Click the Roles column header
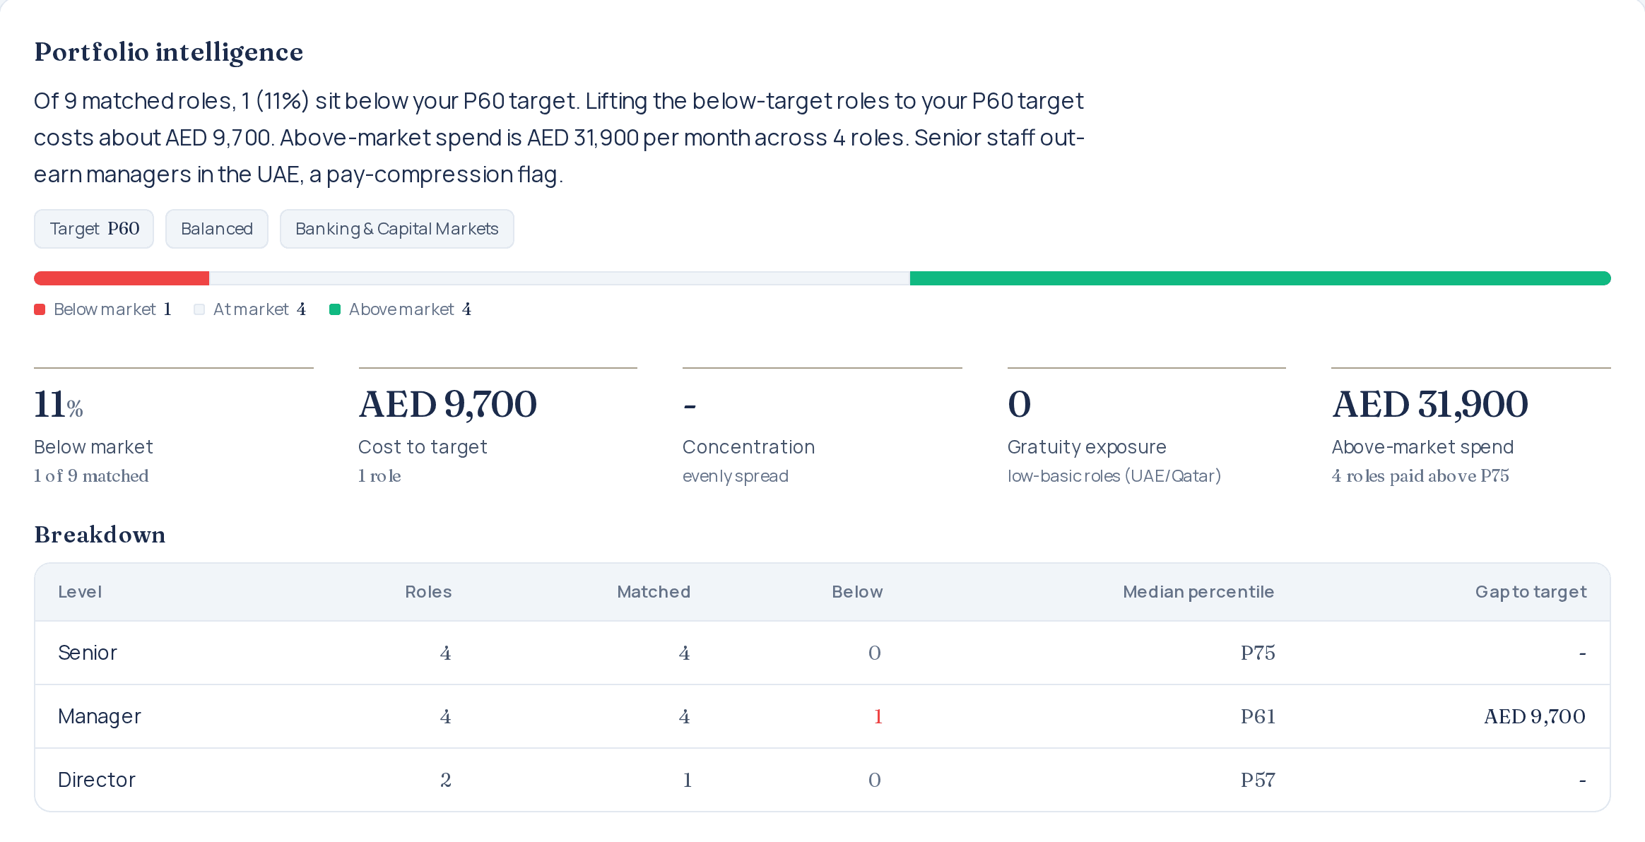1645x842 pixels. click(x=428, y=592)
